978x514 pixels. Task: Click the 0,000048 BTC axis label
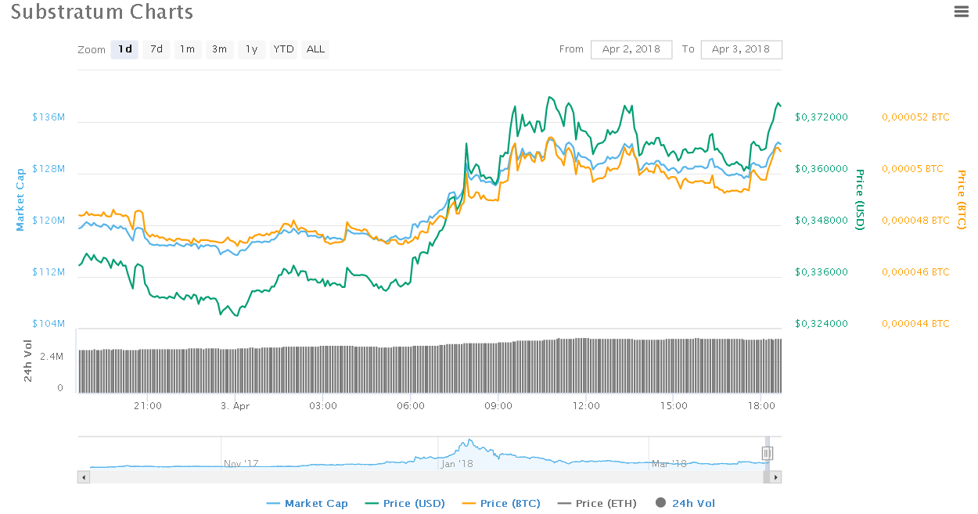coord(915,221)
